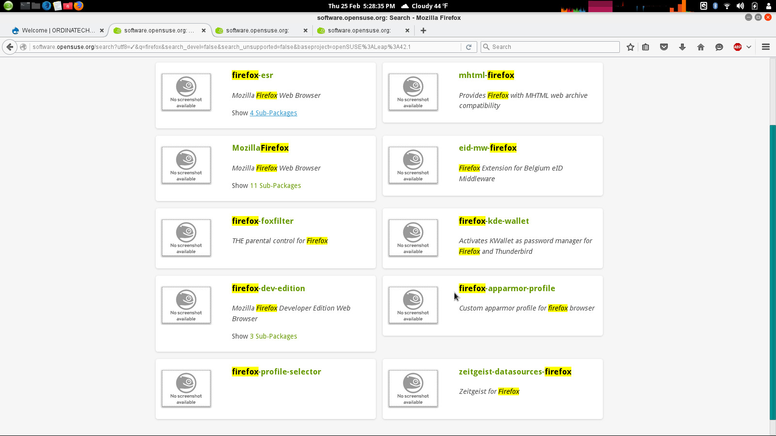
Task: Show 4 Sub-Packages of firefox-esr
Action: point(274,113)
